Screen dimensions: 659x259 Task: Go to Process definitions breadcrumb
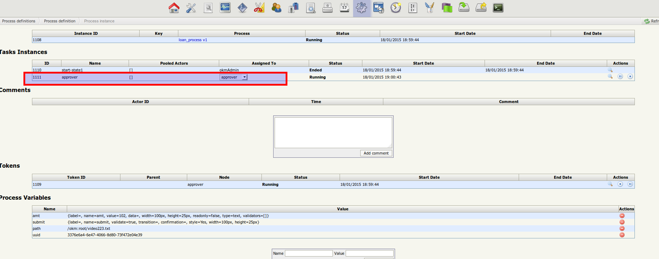tap(19, 21)
